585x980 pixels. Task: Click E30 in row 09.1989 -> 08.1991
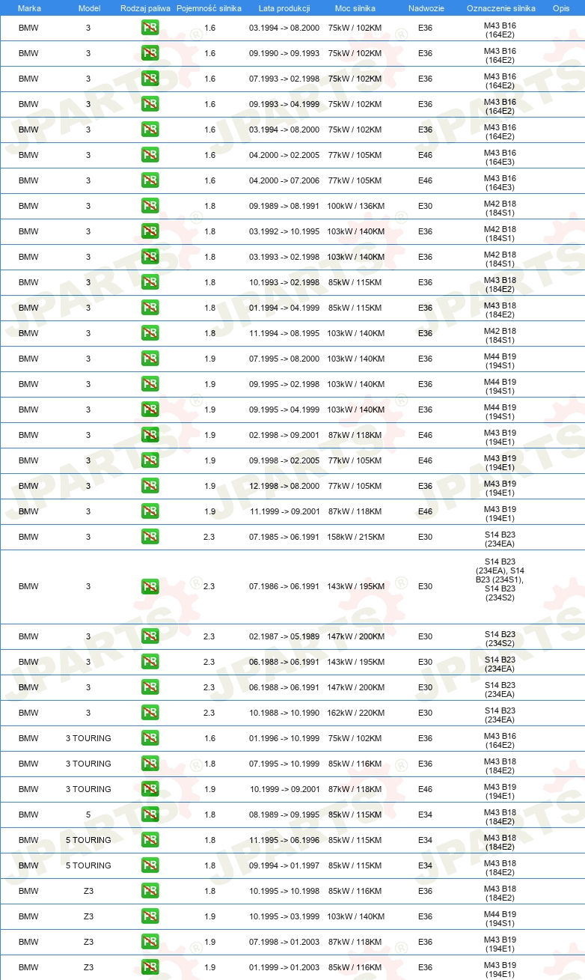click(x=425, y=206)
